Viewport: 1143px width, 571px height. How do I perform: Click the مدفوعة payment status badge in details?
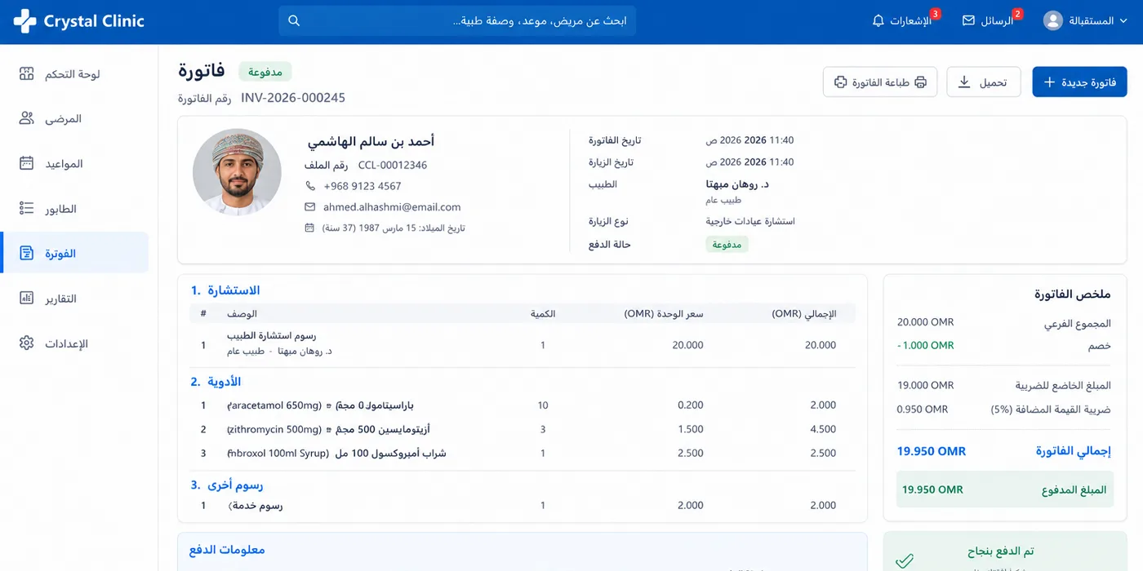[727, 244]
